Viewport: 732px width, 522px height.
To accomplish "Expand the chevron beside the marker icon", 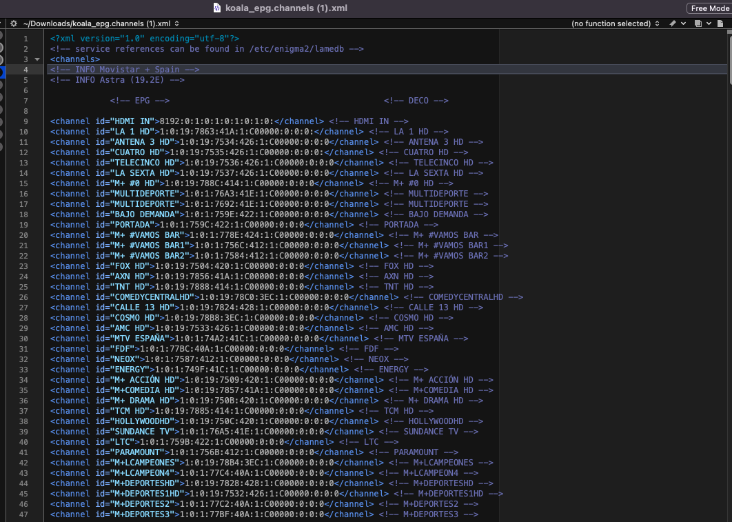I will click(x=683, y=23).
